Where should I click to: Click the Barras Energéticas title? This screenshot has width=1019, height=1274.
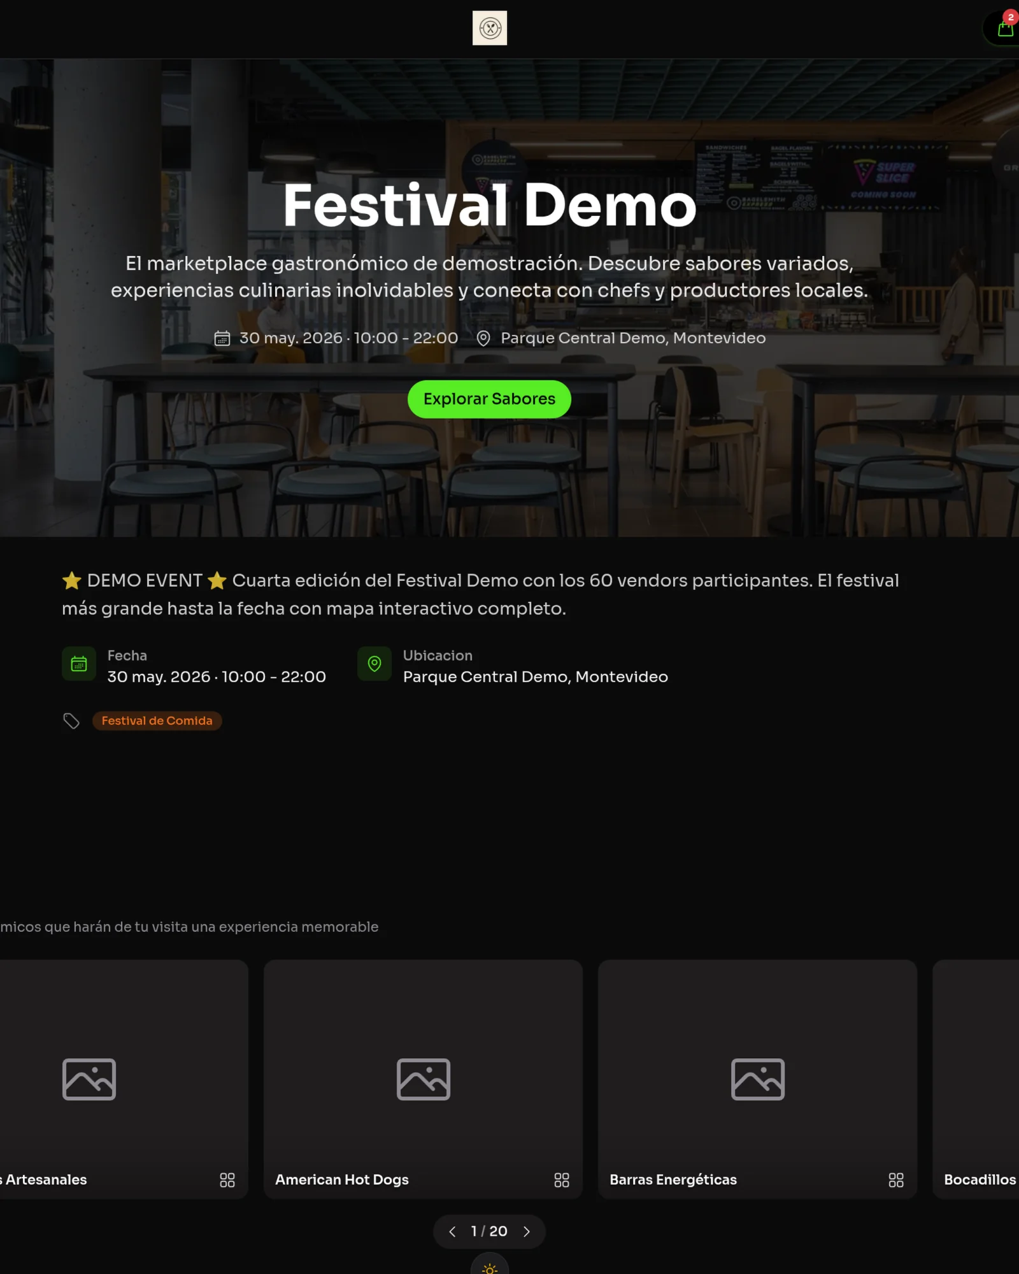673,1179
